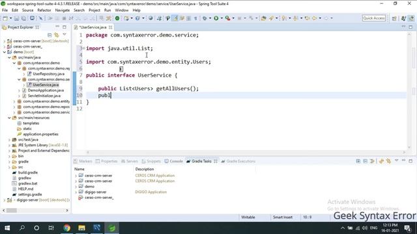This screenshot has height=234, width=417.
Task: Click the Open Perspective icon
Action: point(394,18)
